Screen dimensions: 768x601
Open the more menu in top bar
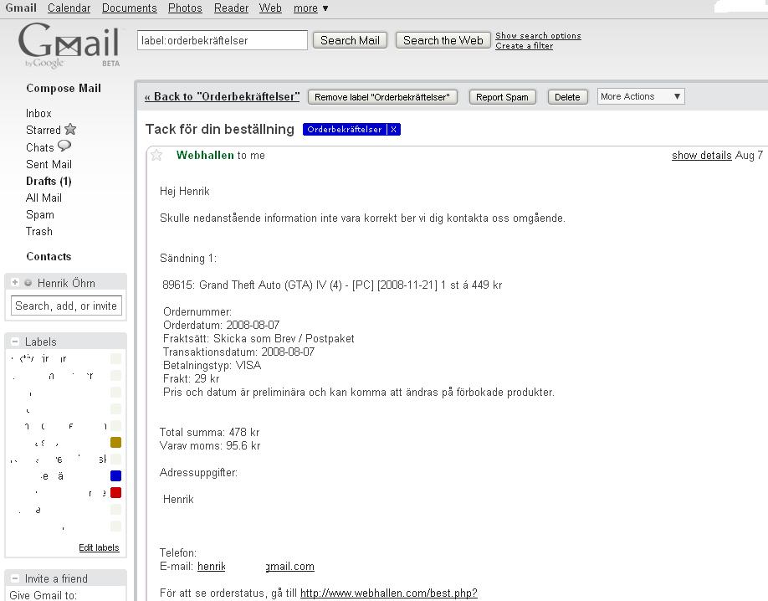[310, 8]
